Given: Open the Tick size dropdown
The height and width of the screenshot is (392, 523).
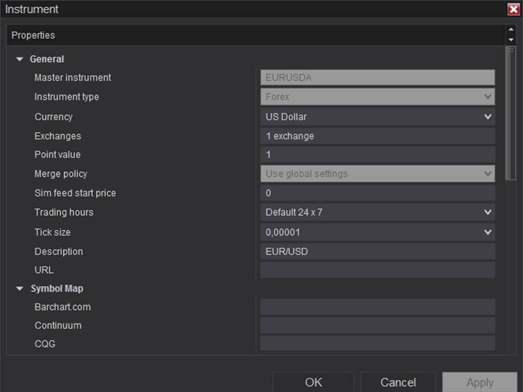Looking at the screenshot, I should [378, 232].
